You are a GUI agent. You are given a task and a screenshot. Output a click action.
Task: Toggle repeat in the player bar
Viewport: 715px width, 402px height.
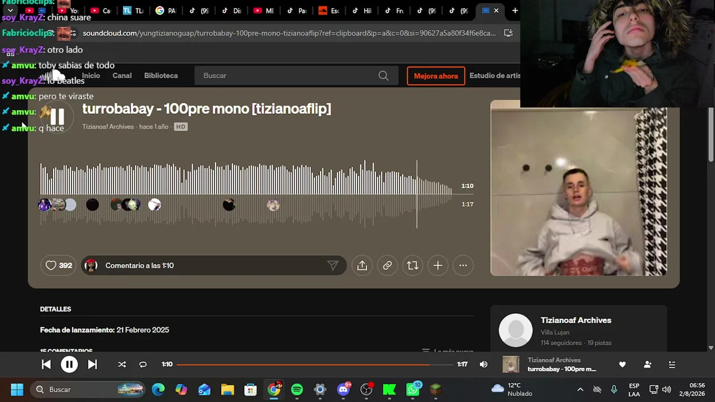(143, 365)
